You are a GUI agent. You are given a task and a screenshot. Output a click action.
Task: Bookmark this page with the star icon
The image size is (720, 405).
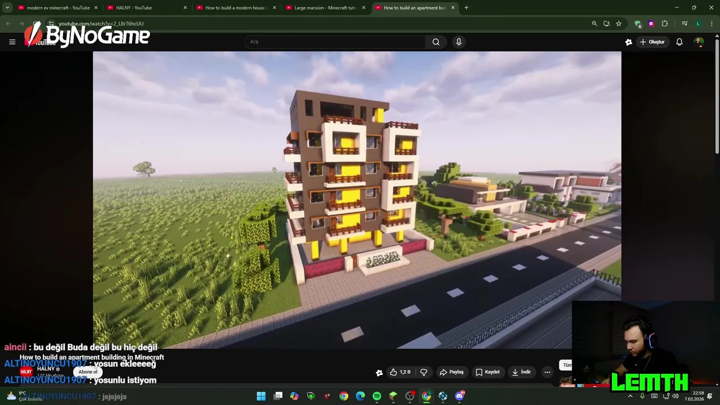click(619, 24)
